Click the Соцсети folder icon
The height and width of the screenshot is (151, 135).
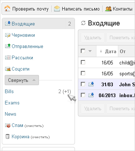tap(8, 69)
